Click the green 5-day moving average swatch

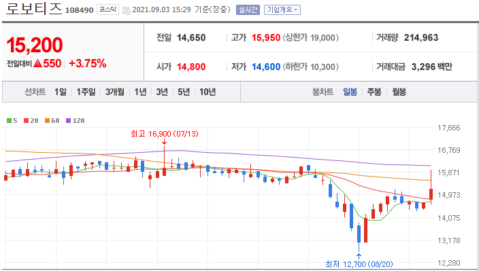tap(9, 121)
